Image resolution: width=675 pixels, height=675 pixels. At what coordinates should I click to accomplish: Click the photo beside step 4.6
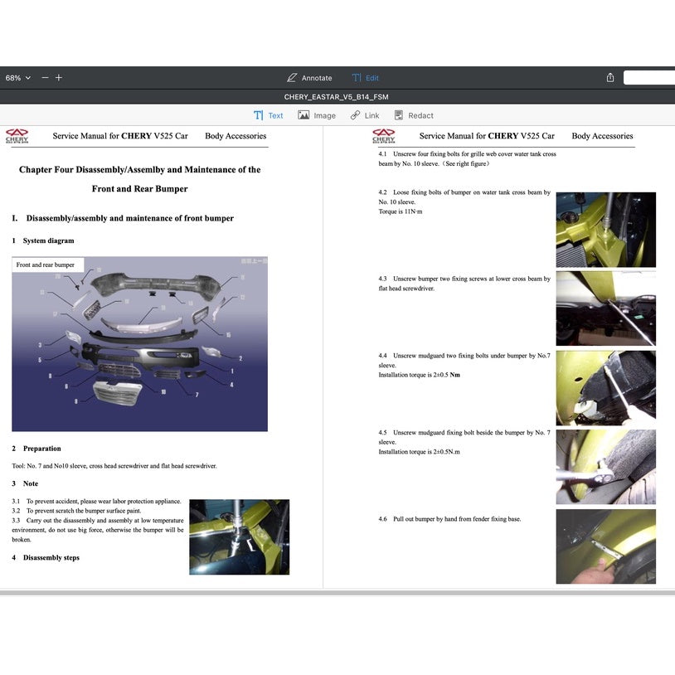point(605,546)
